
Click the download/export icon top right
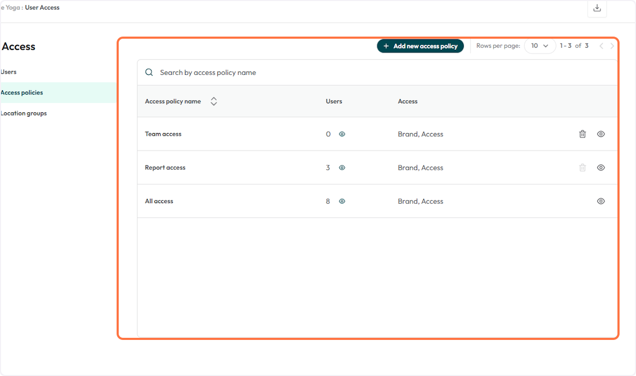(597, 9)
